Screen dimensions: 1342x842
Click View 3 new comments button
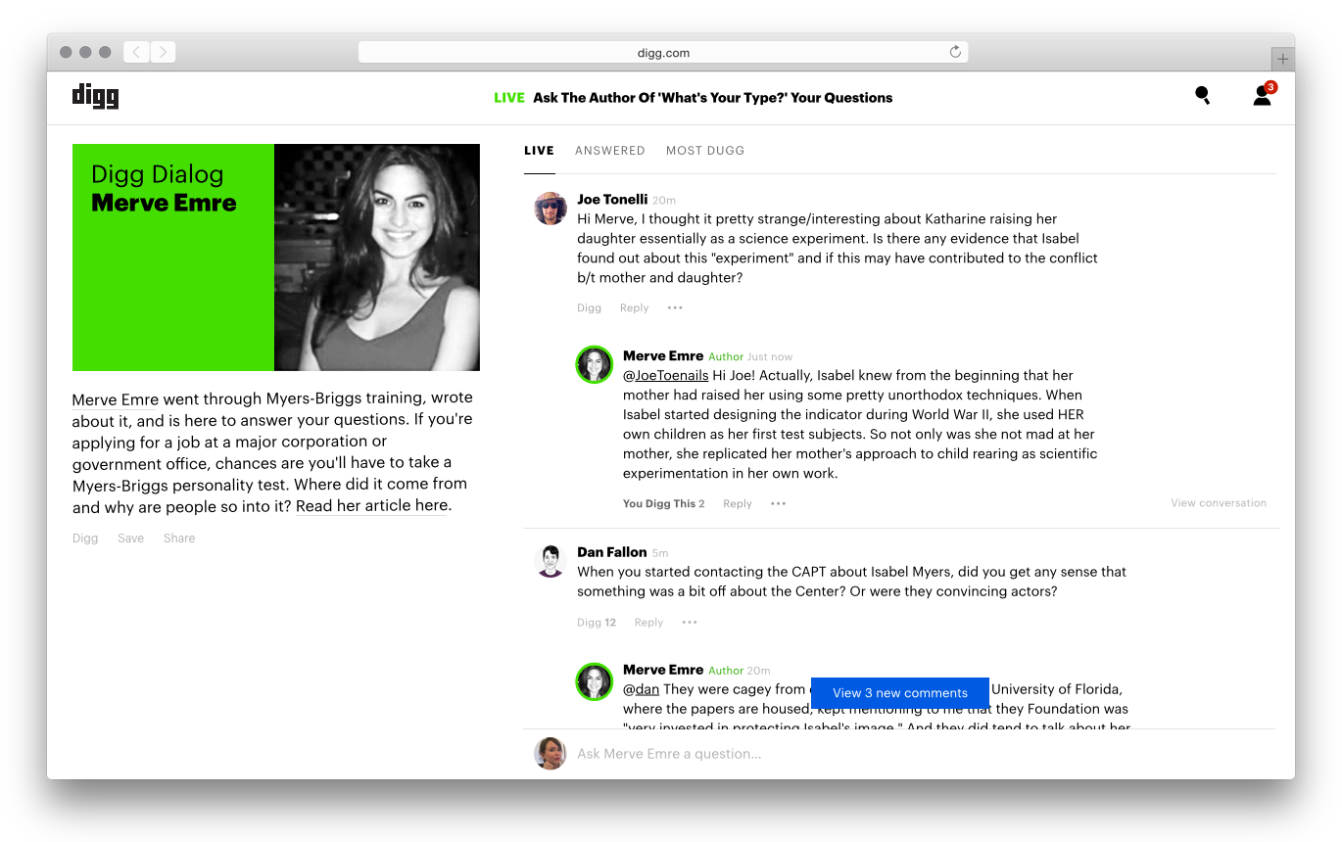point(900,692)
